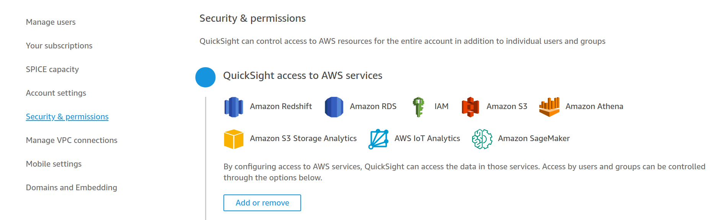
Task: View SPICE capacity settings
Action: (52, 69)
